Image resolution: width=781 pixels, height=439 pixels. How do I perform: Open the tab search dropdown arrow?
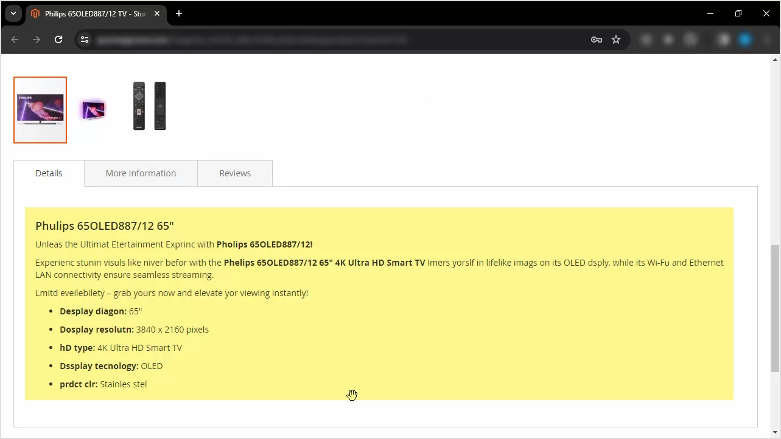(13, 13)
